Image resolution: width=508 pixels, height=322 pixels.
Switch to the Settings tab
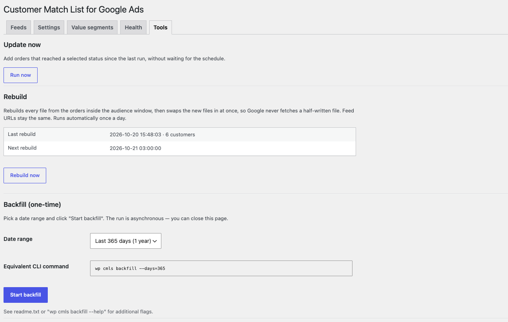point(49,27)
